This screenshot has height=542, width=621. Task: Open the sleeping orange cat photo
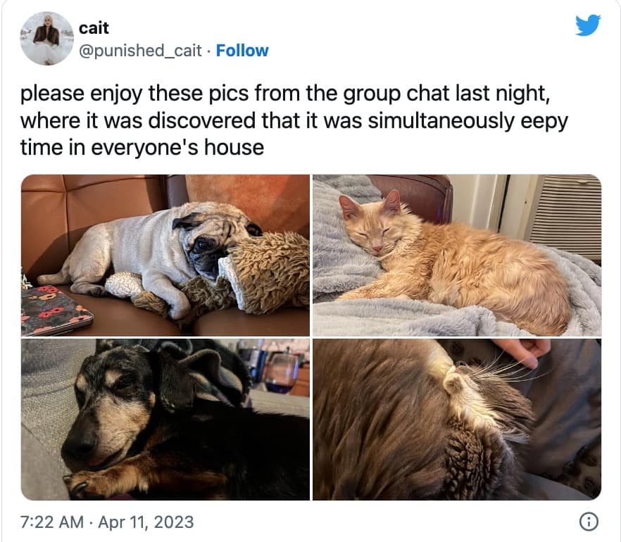click(x=457, y=255)
